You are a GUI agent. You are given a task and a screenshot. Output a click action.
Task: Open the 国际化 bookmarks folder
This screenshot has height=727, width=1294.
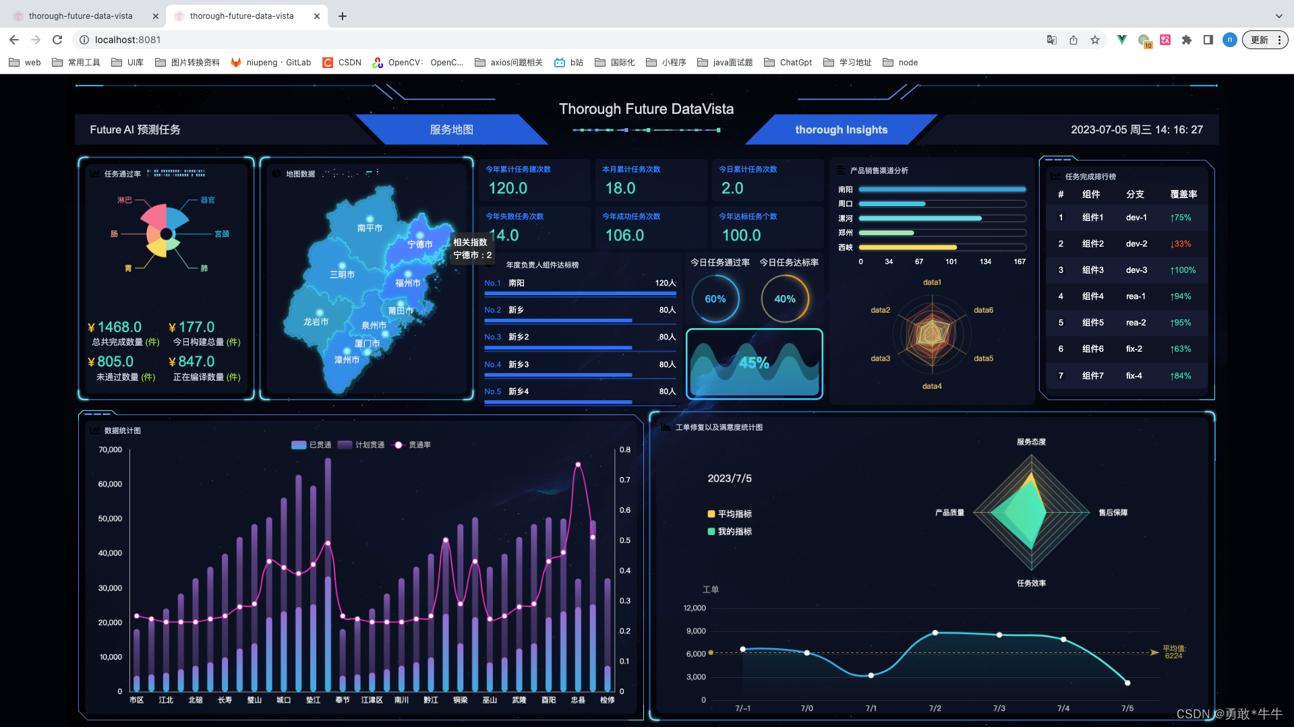click(x=615, y=63)
